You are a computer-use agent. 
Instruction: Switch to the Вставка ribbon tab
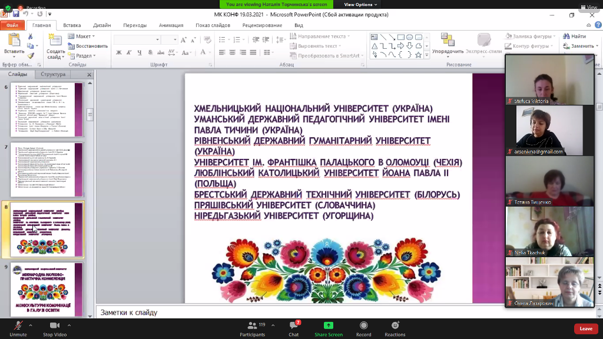click(x=72, y=25)
